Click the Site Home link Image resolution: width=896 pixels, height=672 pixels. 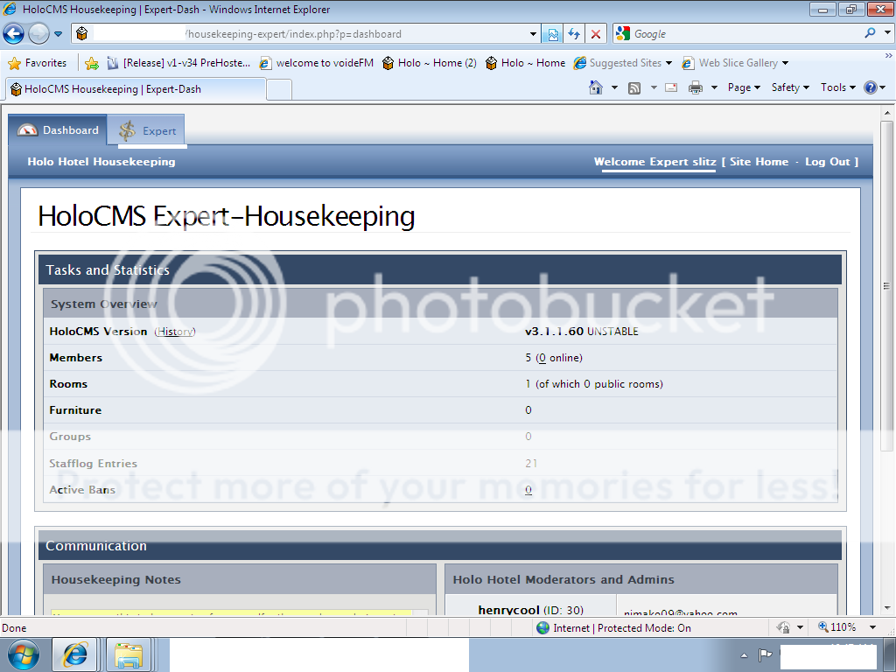coord(759,162)
